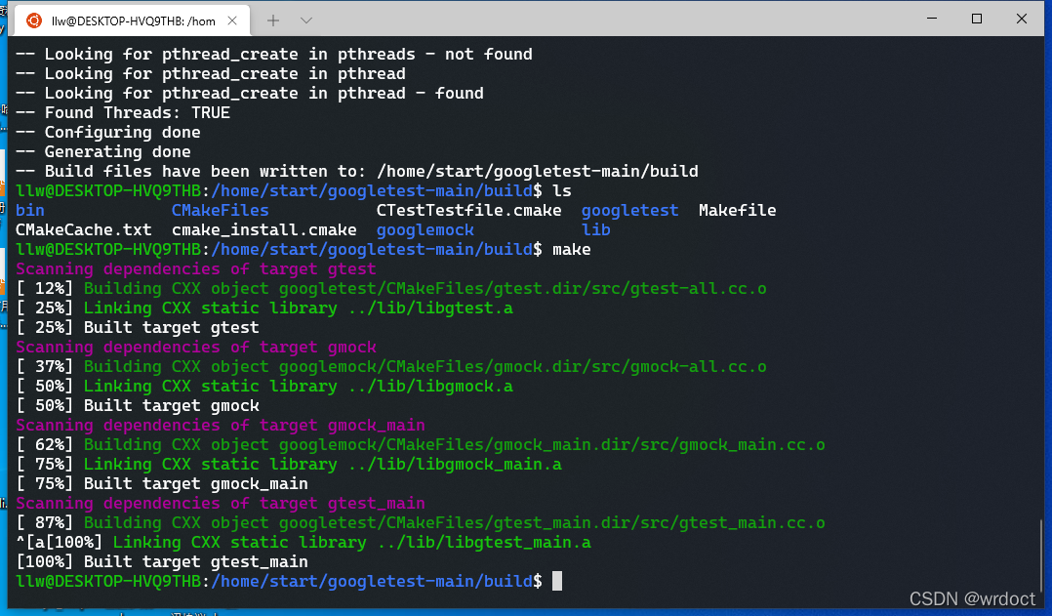Click 'Scanning dependencies of target gtest' line
1052x616 pixels.
196,269
